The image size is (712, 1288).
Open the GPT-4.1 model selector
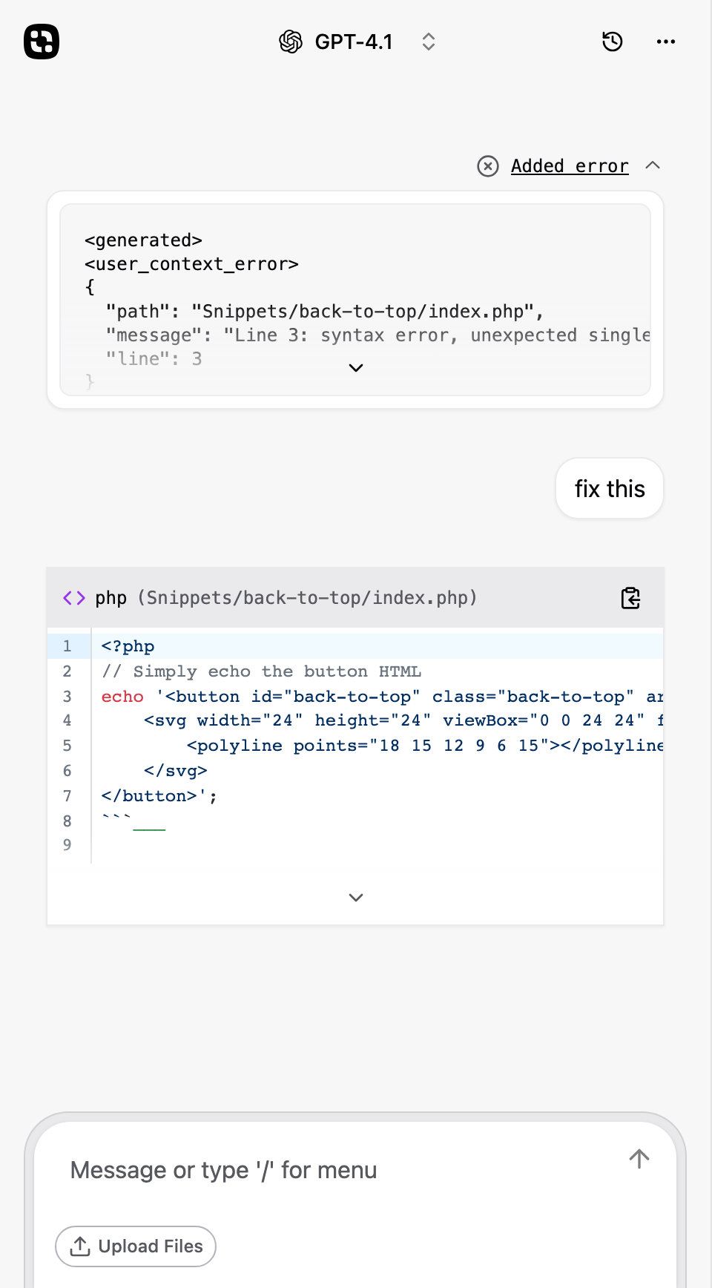[x=357, y=42]
